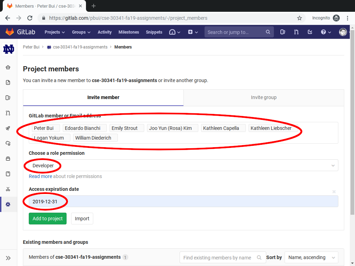
Task: Open Settings gear icon in sidebar
Action: (8, 204)
